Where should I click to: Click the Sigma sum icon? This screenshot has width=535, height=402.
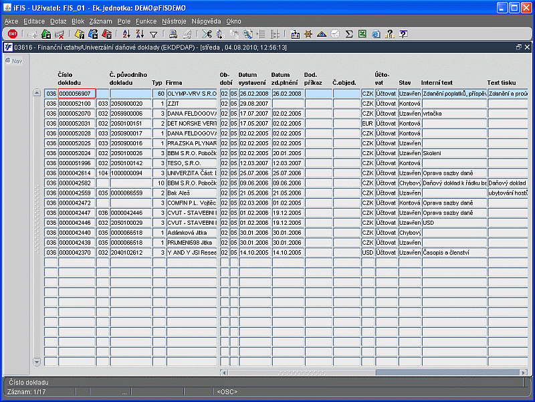348,34
